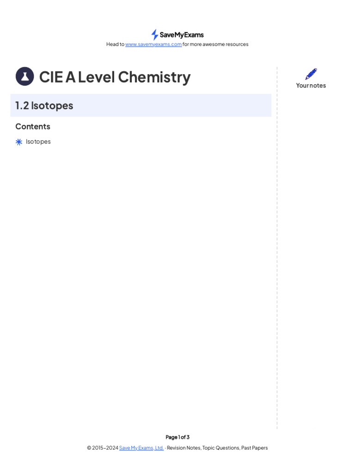Click the blue asterisk bullet icon
This screenshot has height=474, width=355.
19,142
